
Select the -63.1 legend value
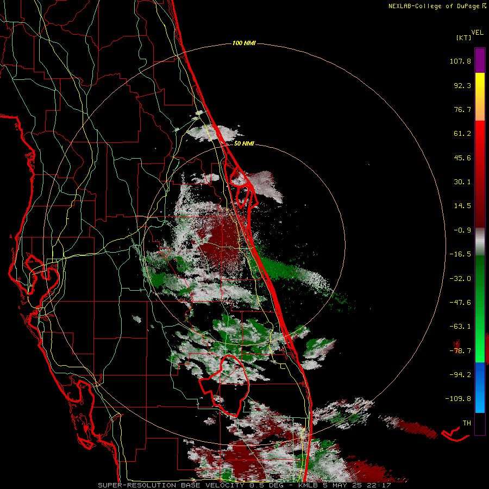[460, 327]
